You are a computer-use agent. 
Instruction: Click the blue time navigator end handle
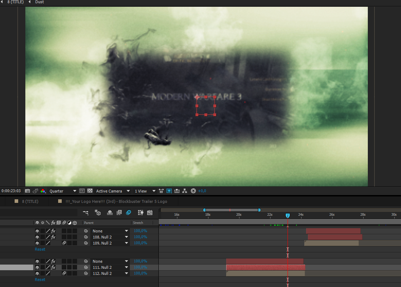[259, 210]
